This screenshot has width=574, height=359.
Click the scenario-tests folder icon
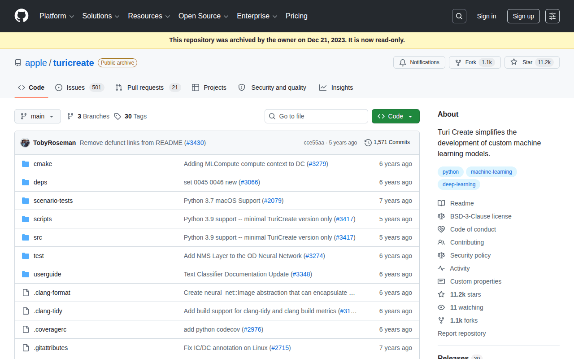point(26,201)
